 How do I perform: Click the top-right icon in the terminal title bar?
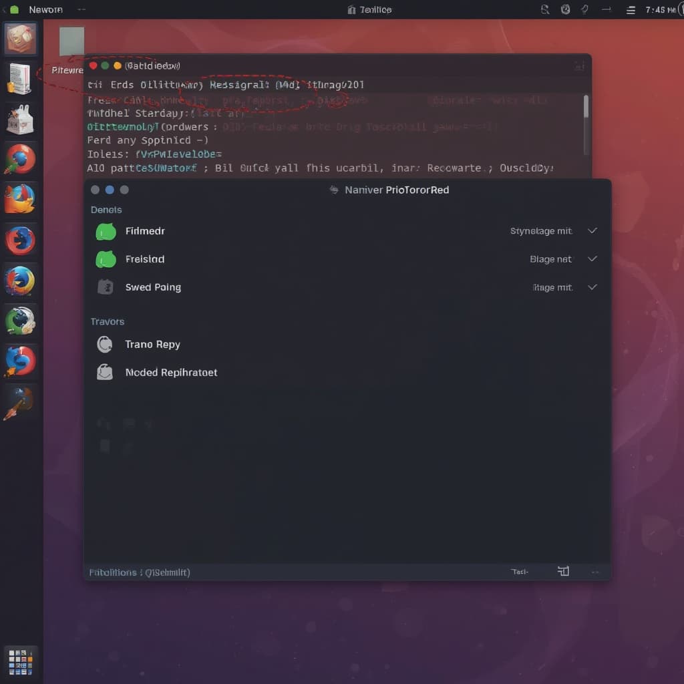(x=579, y=66)
